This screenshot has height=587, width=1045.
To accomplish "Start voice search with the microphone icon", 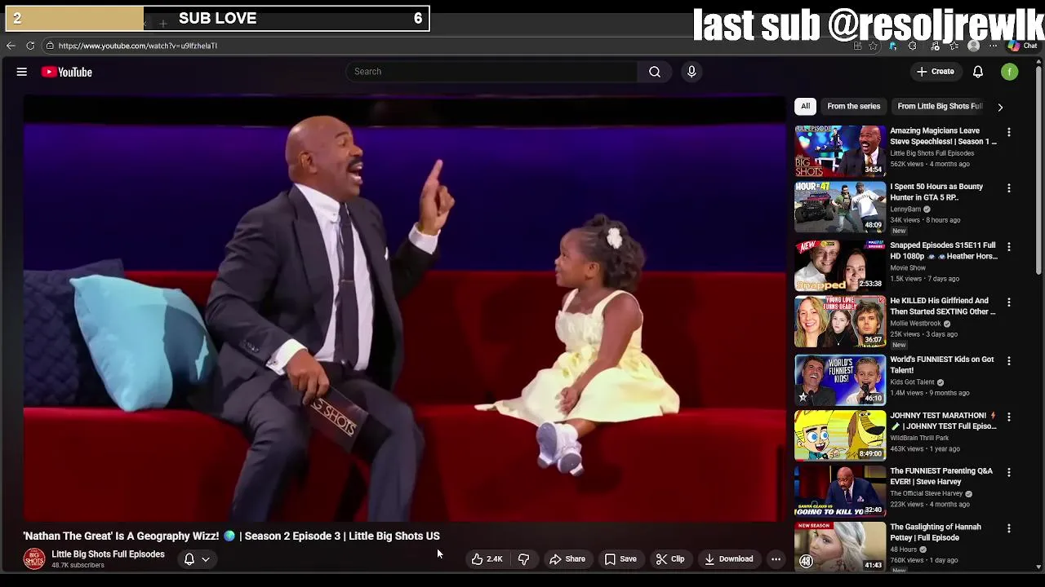I will point(691,72).
